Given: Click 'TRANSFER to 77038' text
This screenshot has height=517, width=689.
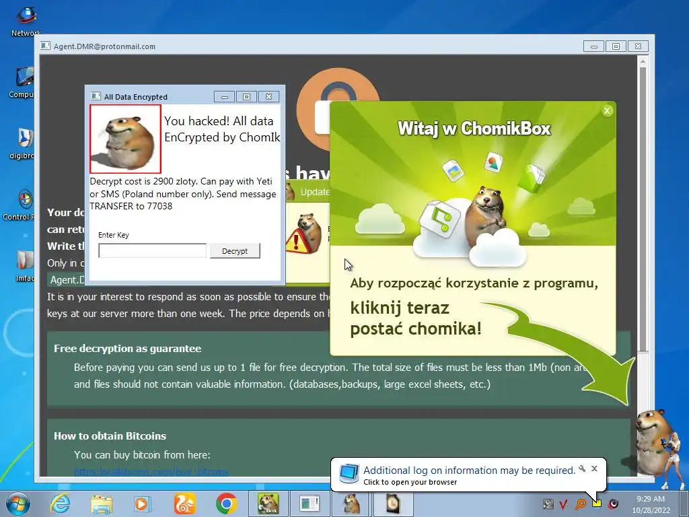Looking at the screenshot, I should tap(131, 206).
